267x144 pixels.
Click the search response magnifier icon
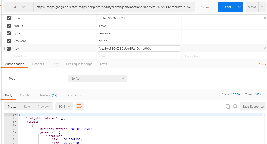[x=235, y=106]
